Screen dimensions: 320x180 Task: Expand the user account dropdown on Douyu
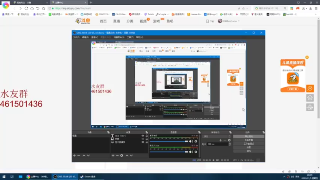[239, 21]
